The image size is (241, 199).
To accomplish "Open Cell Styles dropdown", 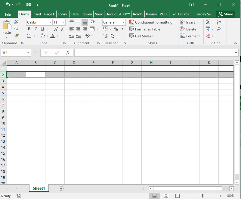I will 141,36.
